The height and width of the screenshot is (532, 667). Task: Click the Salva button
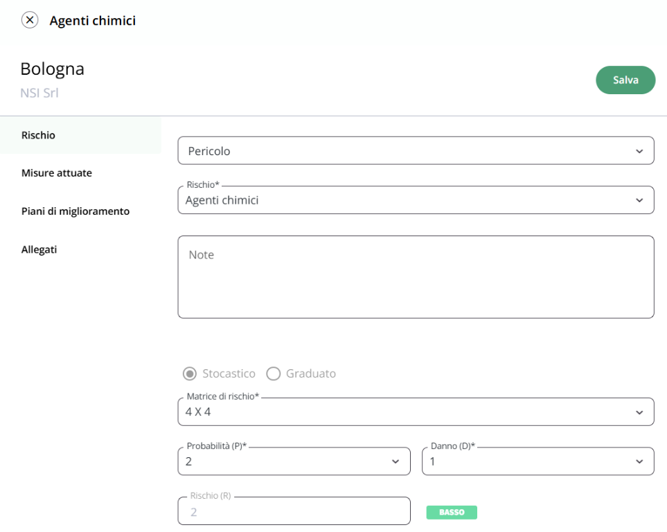pyautogui.click(x=625, y=80)
